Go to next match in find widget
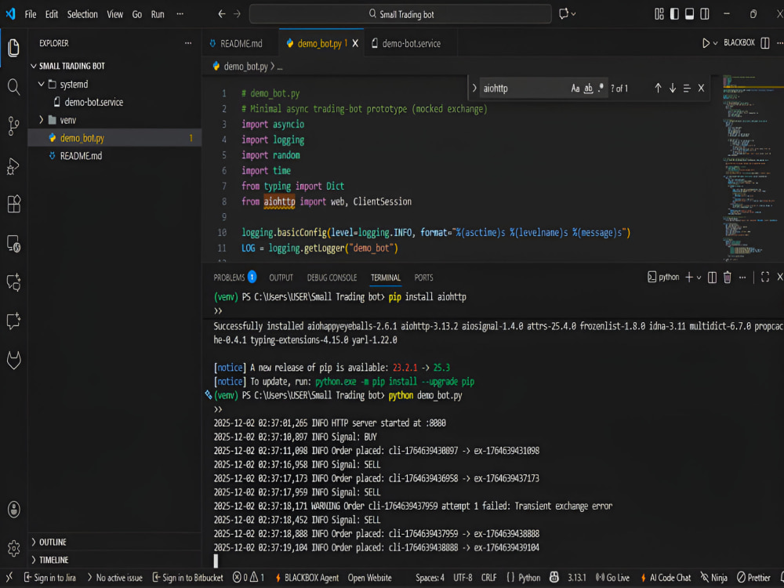 (x=673, y=89)
